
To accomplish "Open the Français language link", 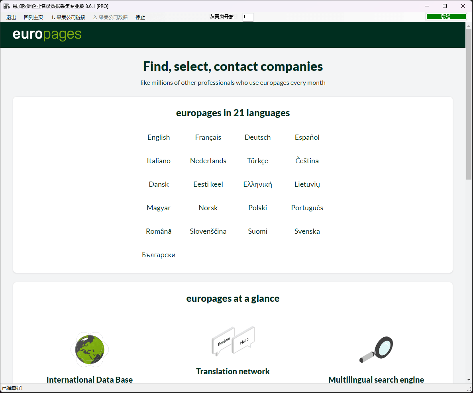I will pos(208,137).
